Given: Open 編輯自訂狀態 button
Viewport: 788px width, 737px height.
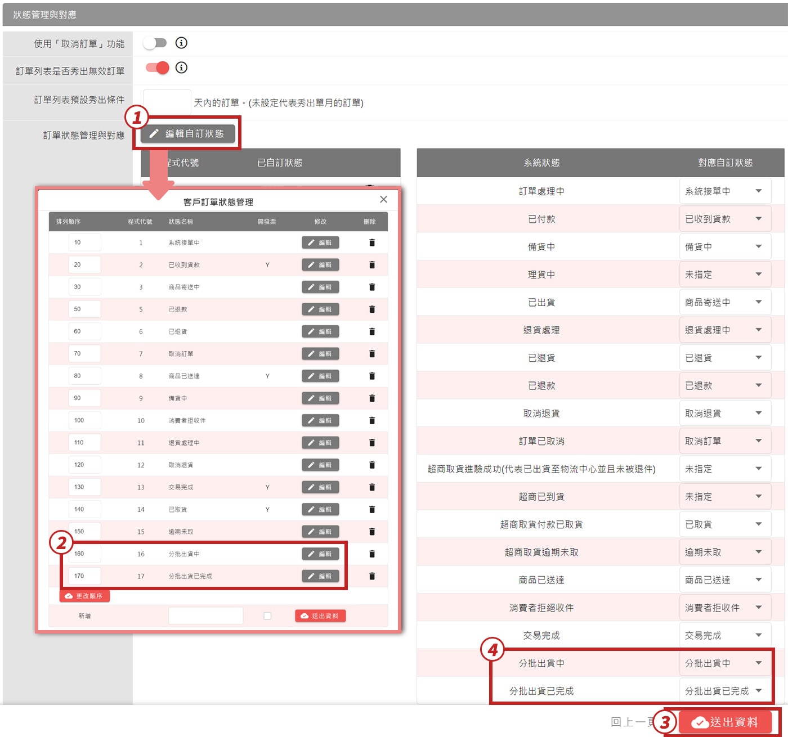Looking at the screenshot, I should (x=187, y=134).
